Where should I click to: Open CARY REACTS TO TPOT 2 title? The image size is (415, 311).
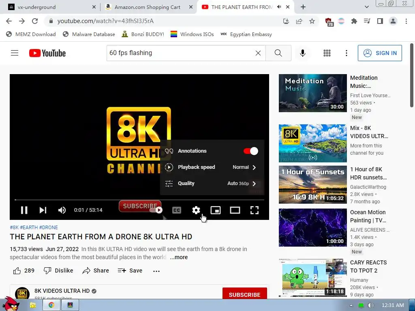click(368, 266)
